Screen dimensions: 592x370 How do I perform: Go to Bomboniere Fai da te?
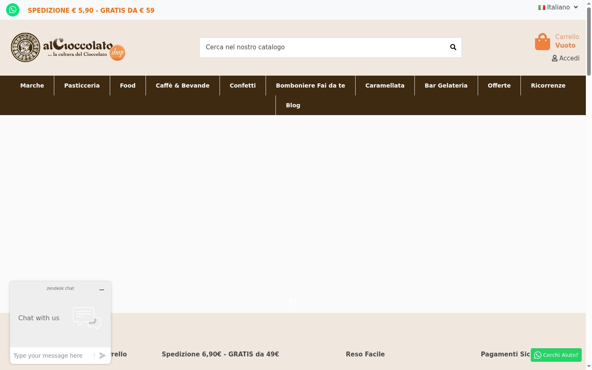coord(310,86)
